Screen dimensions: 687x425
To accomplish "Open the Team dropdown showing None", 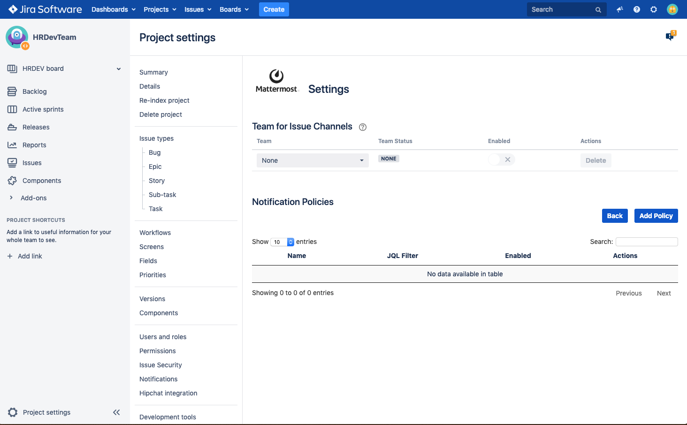I will click(312, 160).
